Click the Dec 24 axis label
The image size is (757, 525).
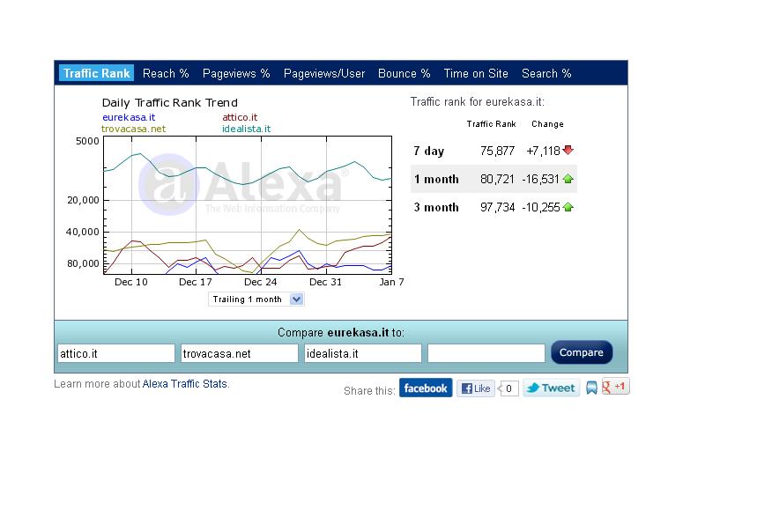tap(260, 282)
